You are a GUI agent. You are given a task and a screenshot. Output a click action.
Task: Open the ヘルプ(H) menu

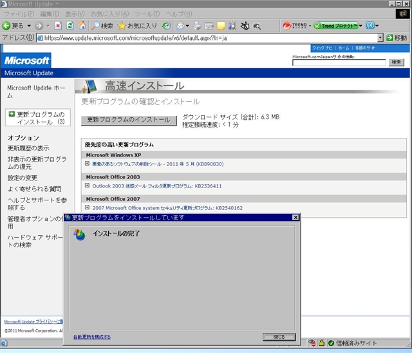179,14
